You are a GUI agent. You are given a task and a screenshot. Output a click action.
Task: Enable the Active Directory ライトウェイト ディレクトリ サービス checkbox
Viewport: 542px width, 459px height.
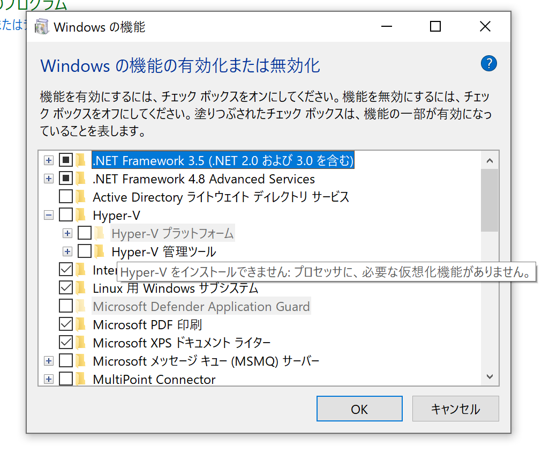(x=65, y=196)
